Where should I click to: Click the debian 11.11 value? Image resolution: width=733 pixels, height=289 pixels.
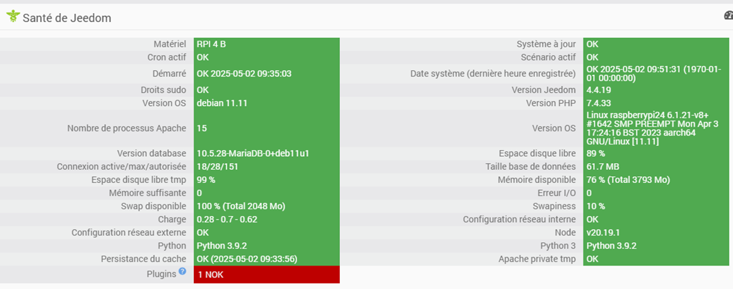click(222, 103)
